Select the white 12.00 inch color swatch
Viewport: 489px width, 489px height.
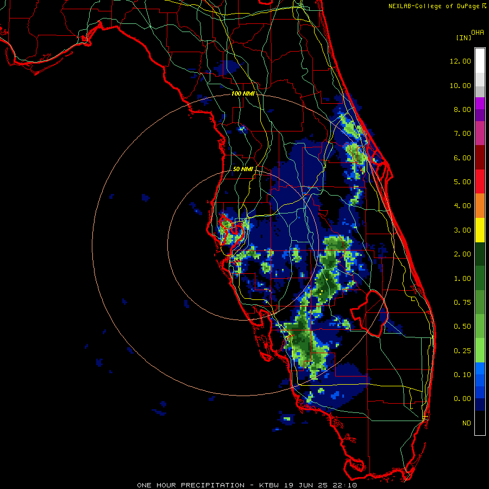click(x=480, y=61)
